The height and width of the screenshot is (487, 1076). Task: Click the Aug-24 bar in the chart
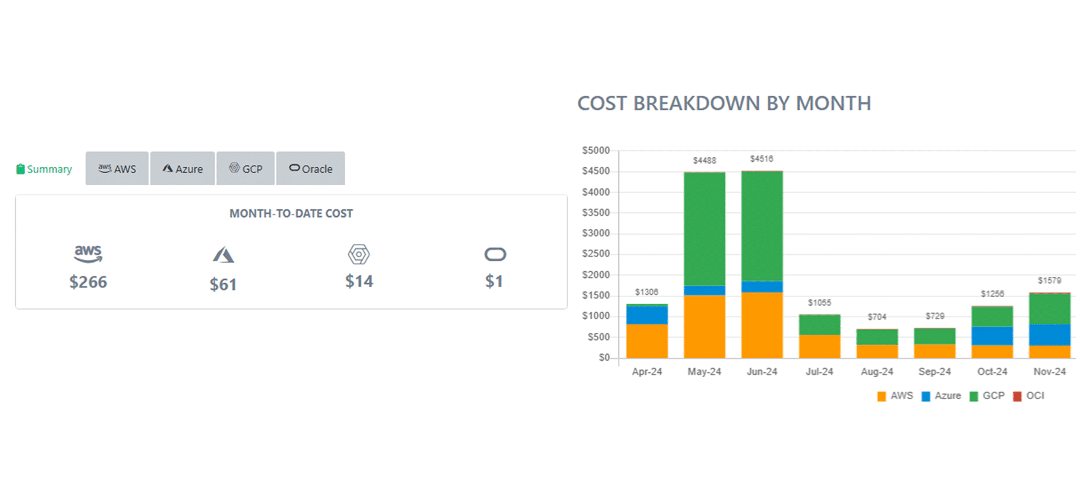coord(877,344)
